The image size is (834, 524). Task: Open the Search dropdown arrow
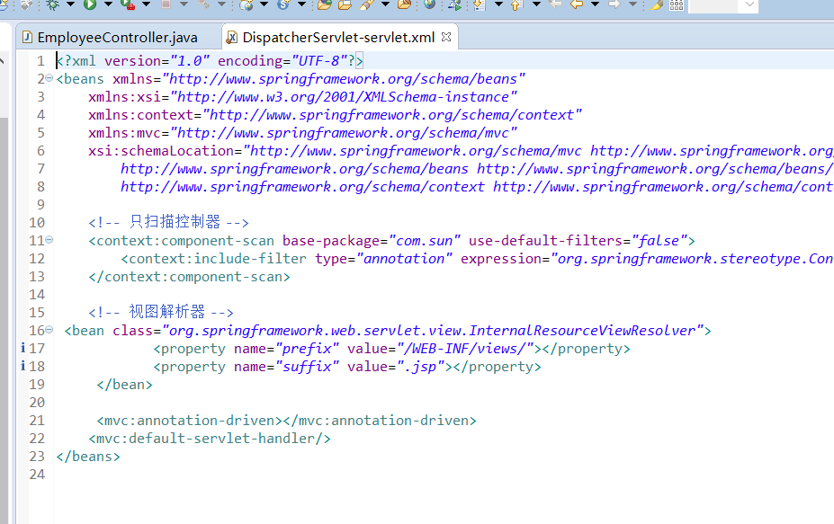[x=386, y=4]
